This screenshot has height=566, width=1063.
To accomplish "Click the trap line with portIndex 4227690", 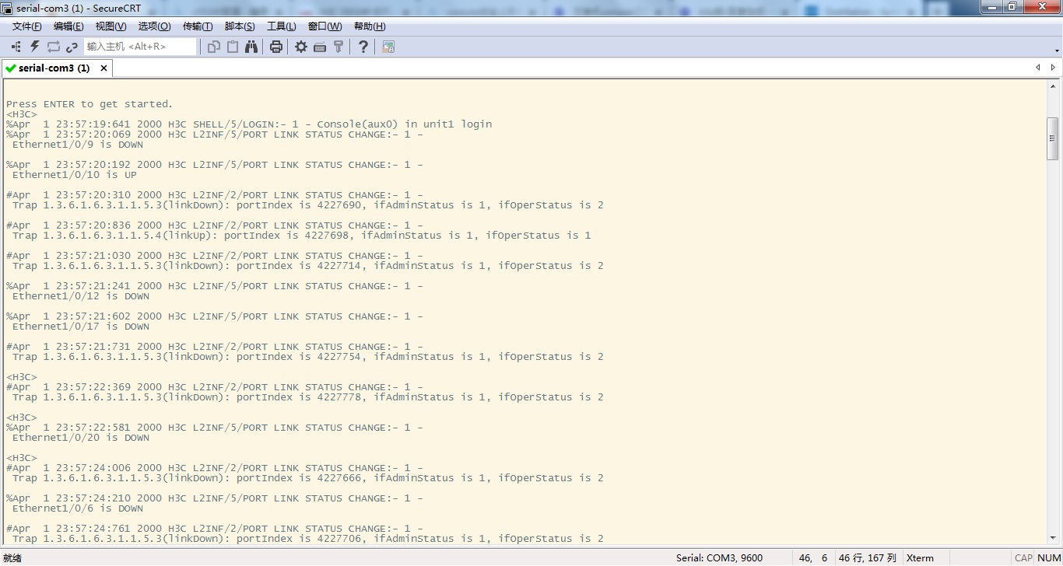I will 308,205.
